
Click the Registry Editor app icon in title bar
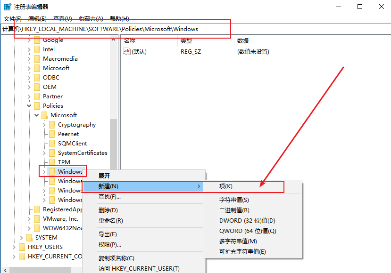pos(7,7)
